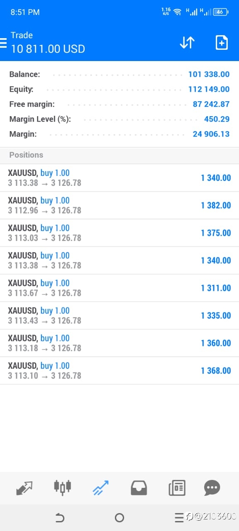Image resolution: width=239 pixels, height=531 pixels.
Task: Select XAUUSD position with profit 1 375.00
Action: [x=119, y=233]
